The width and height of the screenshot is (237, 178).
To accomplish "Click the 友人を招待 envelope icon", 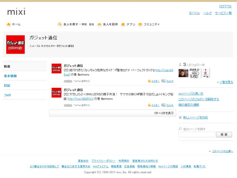I will tap(100, 24).
